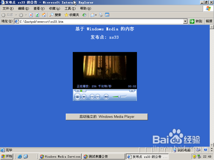The image size is (214, 160).
Task: Click the Windows flag logo in menu bar
Action: click(x=208, y=9)
